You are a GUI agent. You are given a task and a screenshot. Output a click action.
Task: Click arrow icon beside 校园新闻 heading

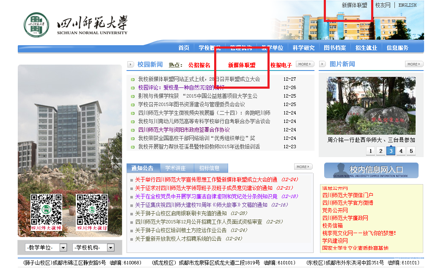pyautogui.click(x=130, y=64)
